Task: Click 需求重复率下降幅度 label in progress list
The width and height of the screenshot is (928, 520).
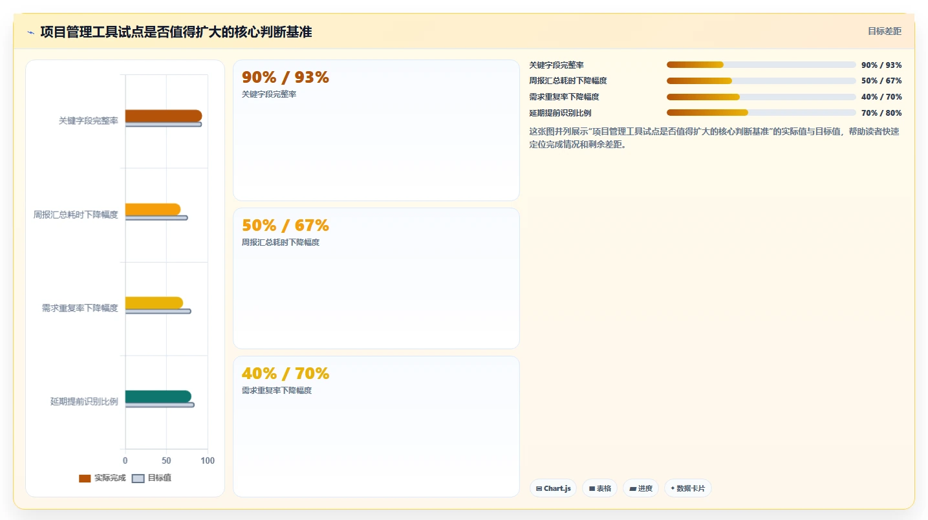Action: [x=564, y=97]
